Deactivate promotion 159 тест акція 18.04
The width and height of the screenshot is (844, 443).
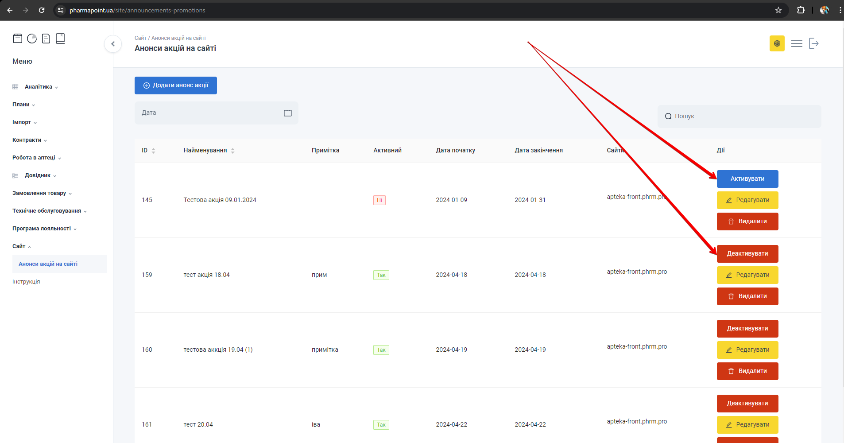(747, 254)
